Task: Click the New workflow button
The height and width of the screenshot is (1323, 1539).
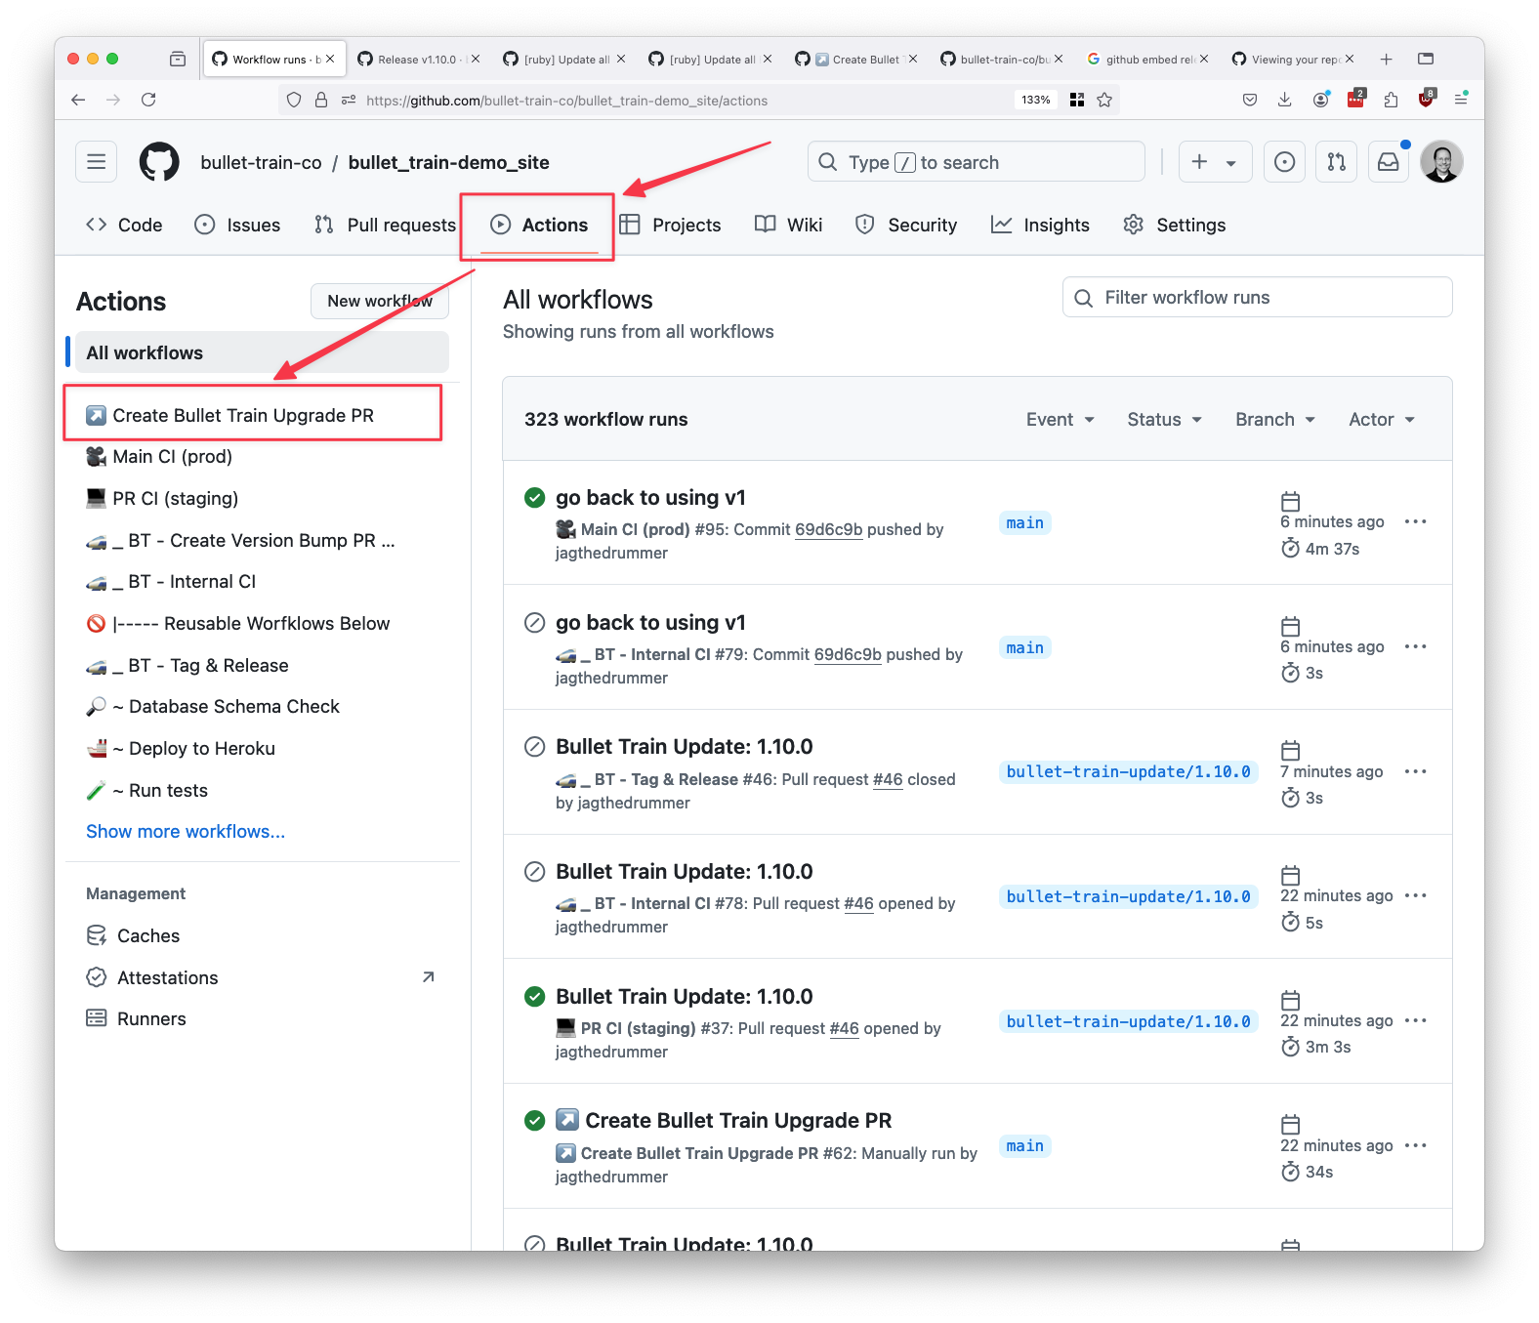Action: [x=380, y=301]
